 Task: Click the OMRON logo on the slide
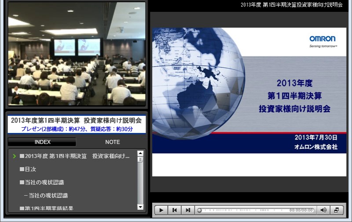click(323, 39)
